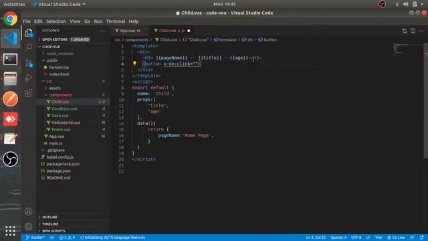428x241 pixels.
Task: Click the Open Changes icon in editor toolbar
Action: (x=405, y=31)
